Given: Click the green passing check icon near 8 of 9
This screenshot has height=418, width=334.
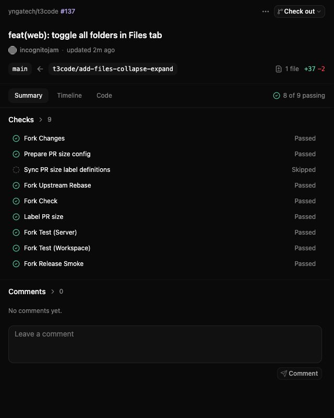Looking at the screenshot, I should (277, 96).
